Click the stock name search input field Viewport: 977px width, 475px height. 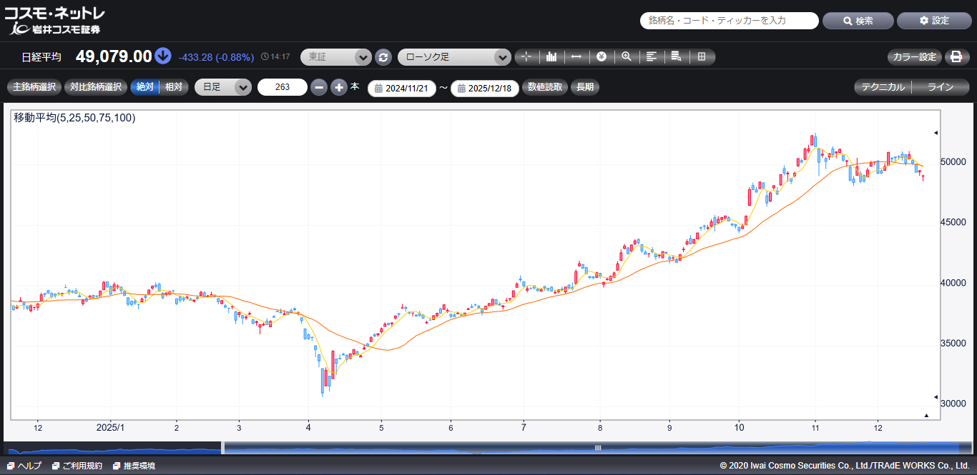pyautogui.click(x=729, y=21)
